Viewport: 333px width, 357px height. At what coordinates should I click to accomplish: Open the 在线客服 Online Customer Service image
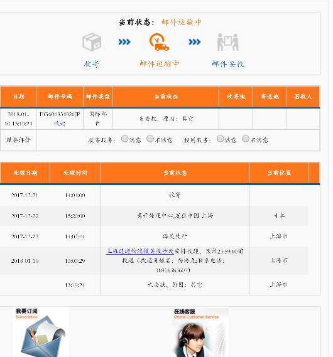click(200, 333)
